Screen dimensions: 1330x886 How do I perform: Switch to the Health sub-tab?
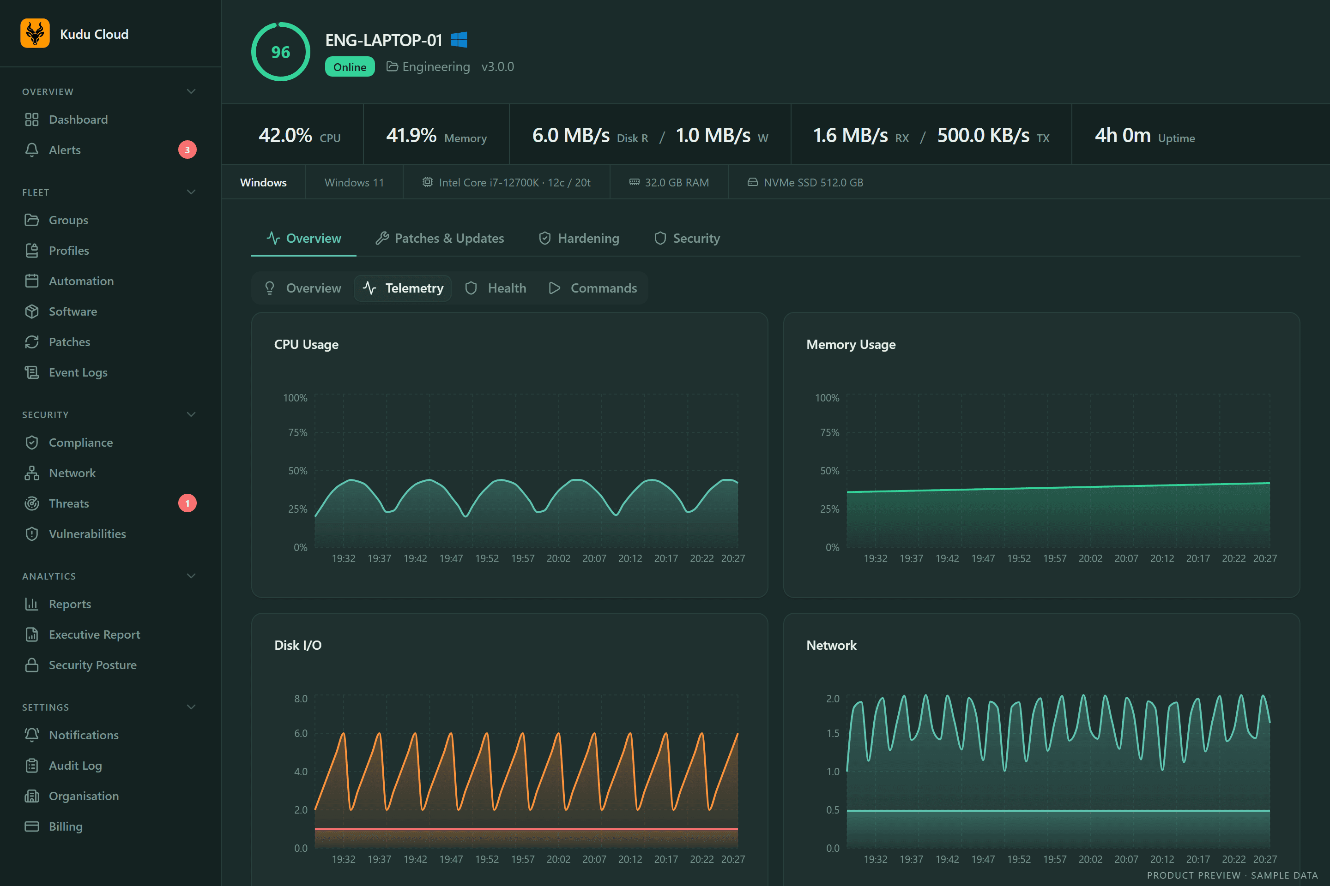[496, 288]
